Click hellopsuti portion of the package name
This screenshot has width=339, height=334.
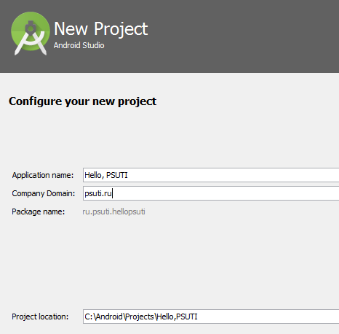coord(129,211)
